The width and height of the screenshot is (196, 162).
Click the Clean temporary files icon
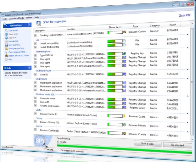tap(6, 52)
